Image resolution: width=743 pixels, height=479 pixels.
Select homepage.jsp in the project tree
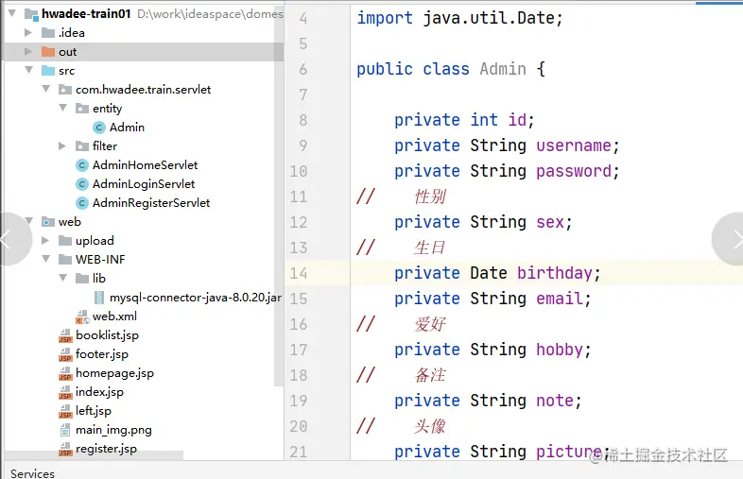(x=114, y=373)
